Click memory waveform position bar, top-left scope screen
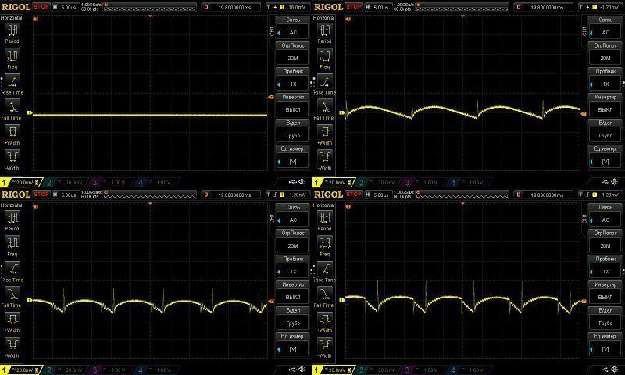625x375 pixels. [x=150, y=7]
